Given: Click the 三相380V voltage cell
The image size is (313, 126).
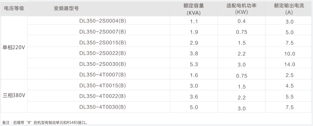Looking at the screenshot, I should (13, 96).
